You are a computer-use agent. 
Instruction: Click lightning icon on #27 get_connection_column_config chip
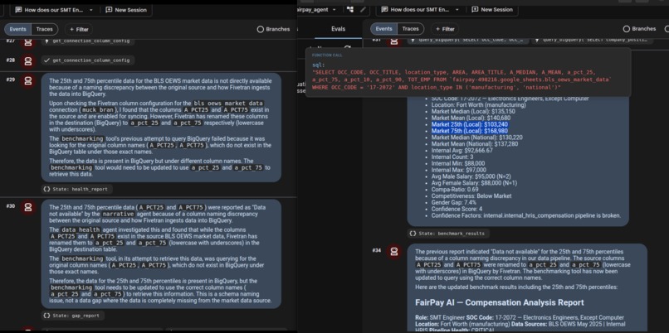click(x=47, y=41)
